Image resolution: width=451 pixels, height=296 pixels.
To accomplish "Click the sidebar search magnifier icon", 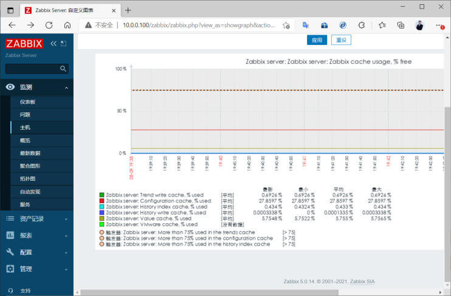I will (x=63, y=69).
